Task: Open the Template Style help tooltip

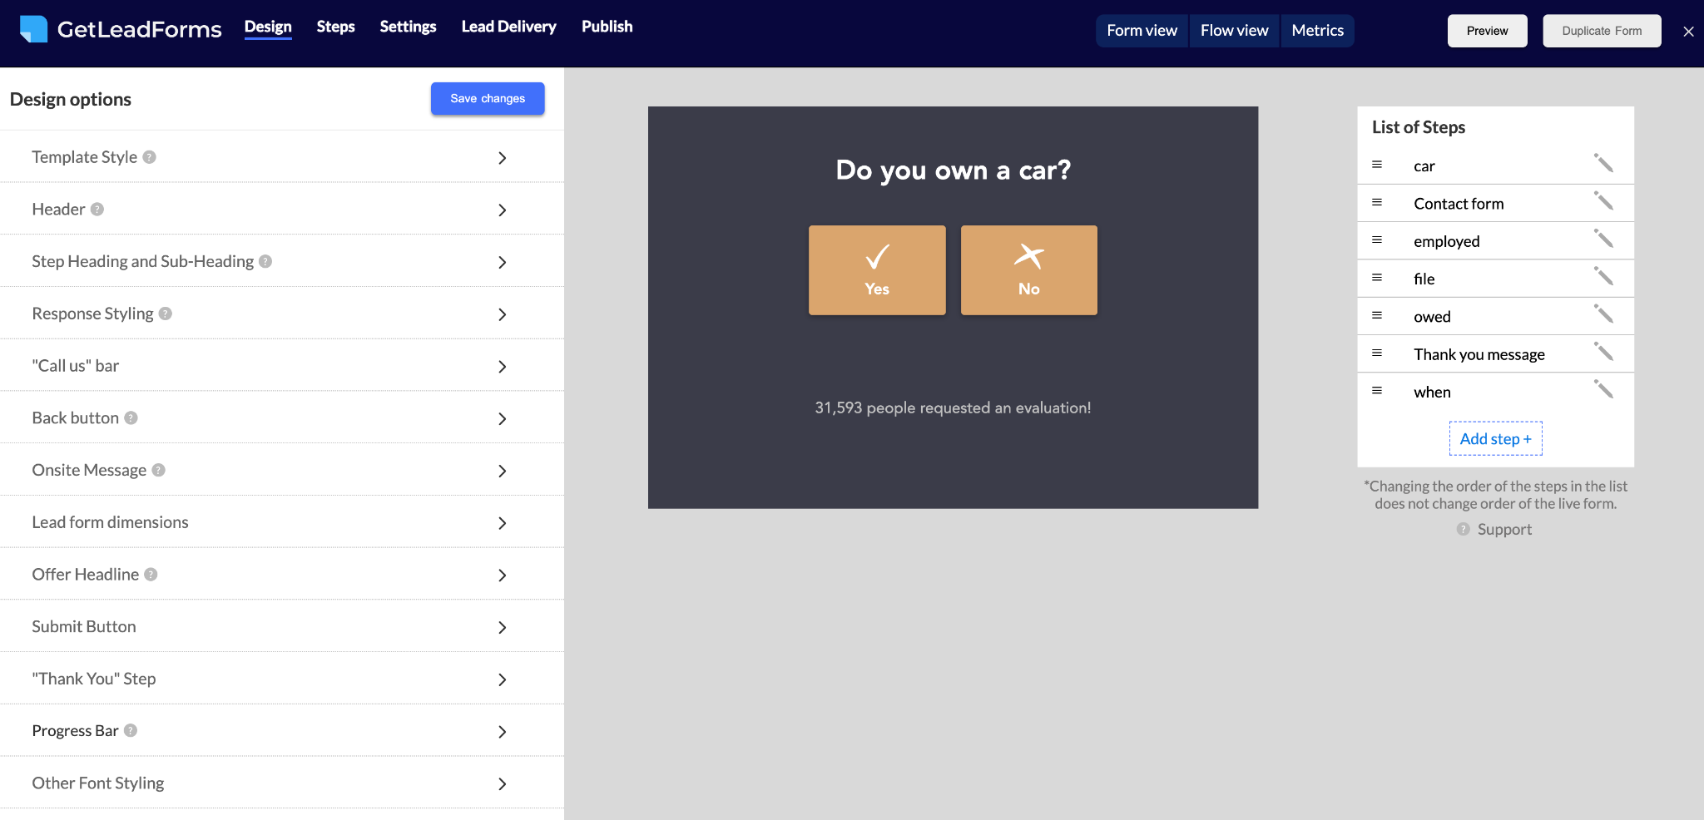Action: coord(150,156)
